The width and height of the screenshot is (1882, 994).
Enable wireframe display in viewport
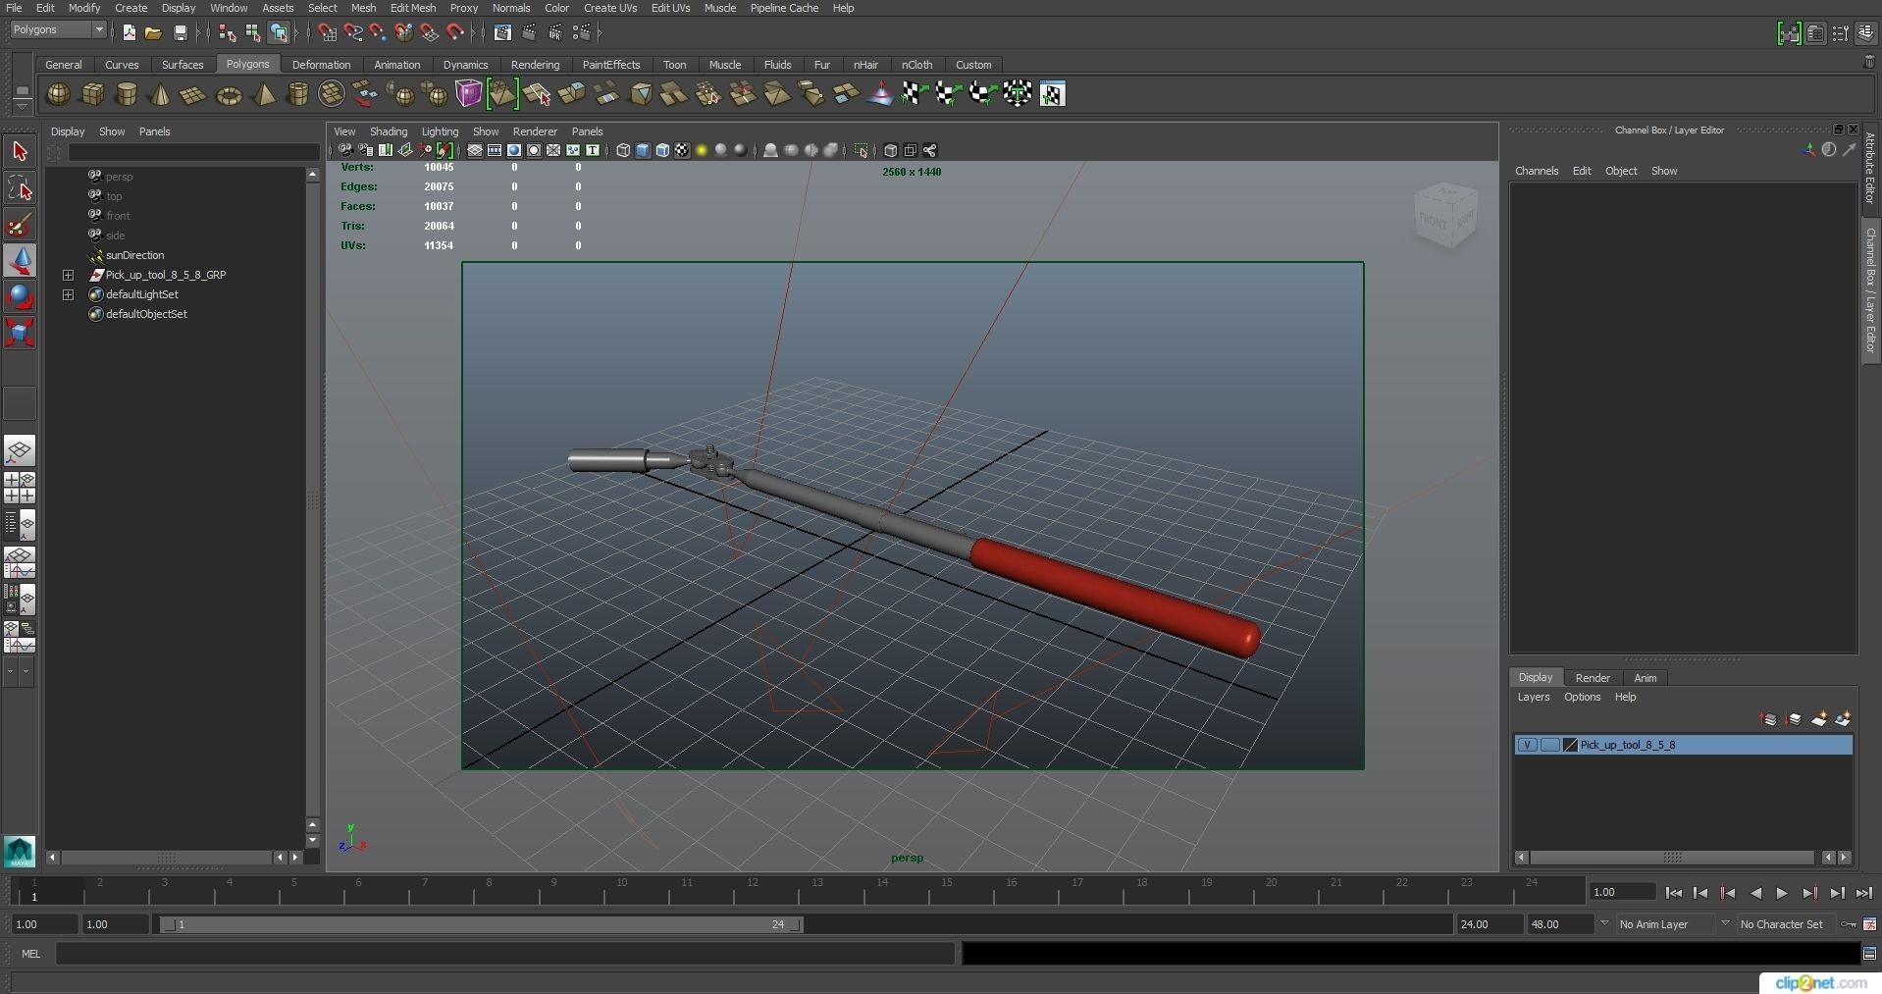(623, 150)
